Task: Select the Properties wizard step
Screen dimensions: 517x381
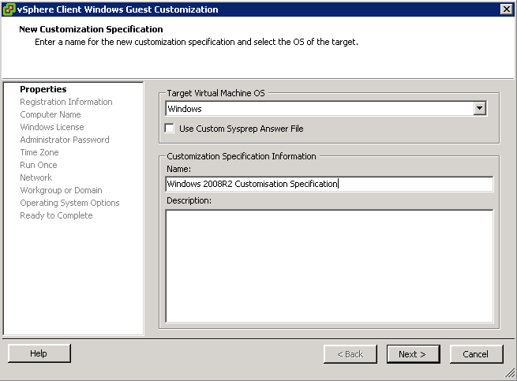Action: pos(43,89)
